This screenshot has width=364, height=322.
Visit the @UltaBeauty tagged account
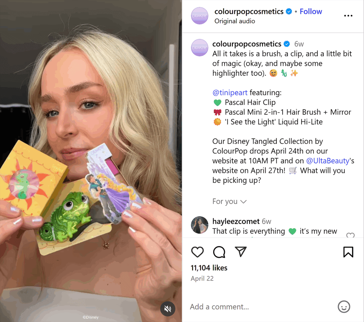[x=327, y=160]
